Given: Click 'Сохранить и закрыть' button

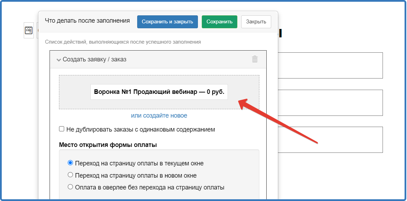Looking at the screenshot, I should point(168,22).
